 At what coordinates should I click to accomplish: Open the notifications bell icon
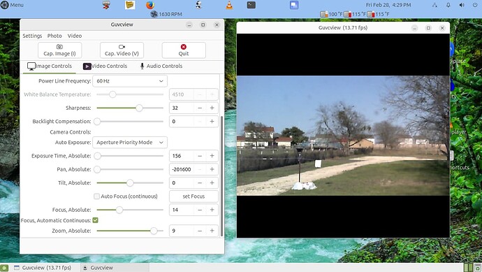coord(448,5)
